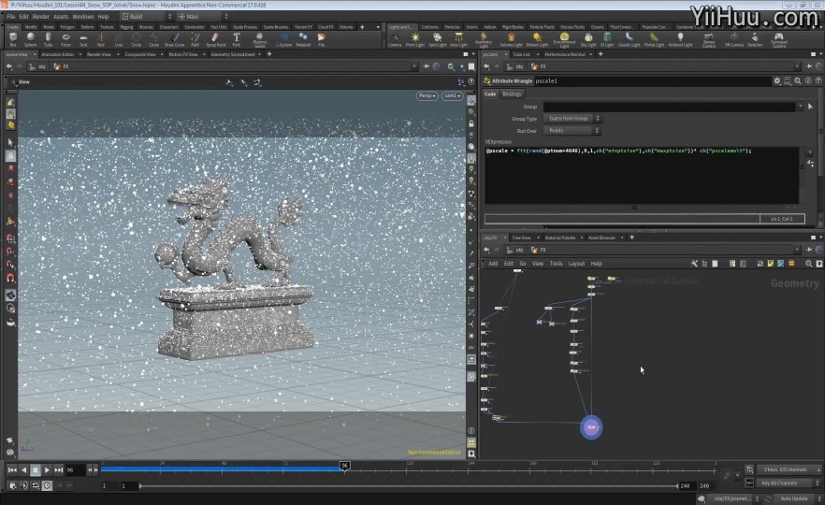825x505 pixels.
Task: Click current frame number field
Action: [75, 469]
